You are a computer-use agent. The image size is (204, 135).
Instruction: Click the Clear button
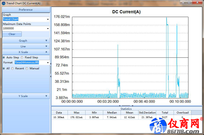12,34
